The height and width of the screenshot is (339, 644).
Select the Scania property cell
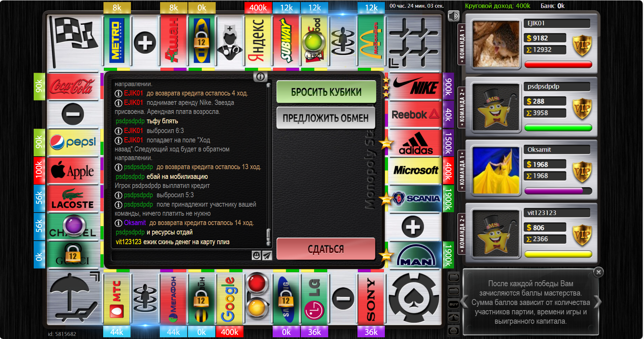[x=415, y=199]
